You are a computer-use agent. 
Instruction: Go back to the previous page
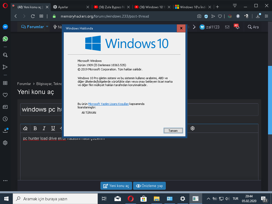(x=16, y=16)
